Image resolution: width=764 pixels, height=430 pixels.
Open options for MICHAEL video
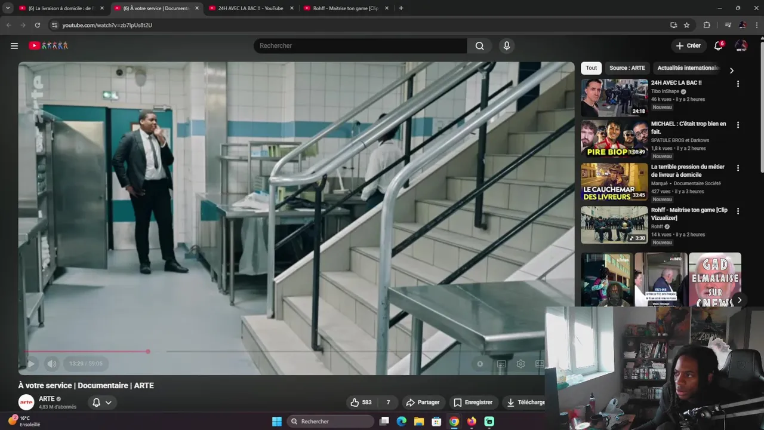[738, 125]
